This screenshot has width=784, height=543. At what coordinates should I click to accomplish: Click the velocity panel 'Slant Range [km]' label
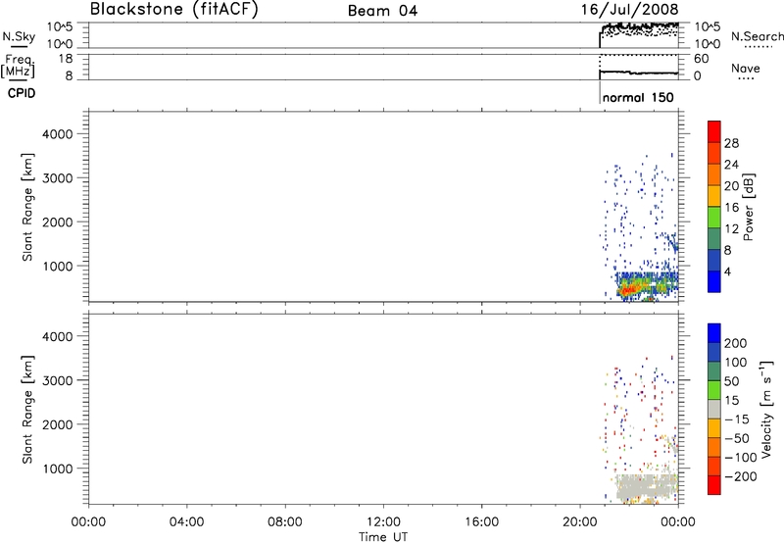click(27, 410)
